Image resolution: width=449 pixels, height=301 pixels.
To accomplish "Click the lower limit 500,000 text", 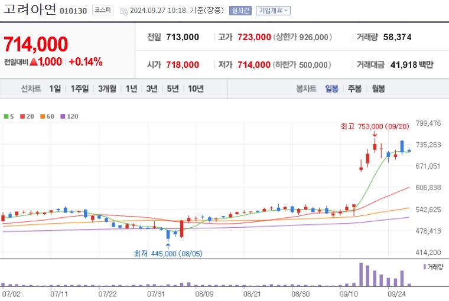I will pyautogui.click(x=301, y=65).
